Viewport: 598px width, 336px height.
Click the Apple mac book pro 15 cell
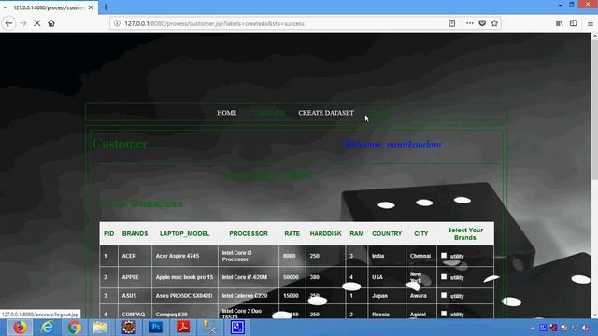[x=184, y=277]
